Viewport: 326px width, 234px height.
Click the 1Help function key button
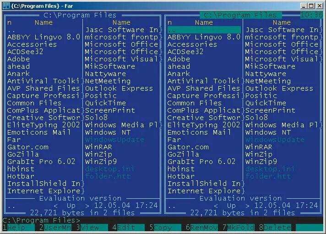[x=18, y=228]
